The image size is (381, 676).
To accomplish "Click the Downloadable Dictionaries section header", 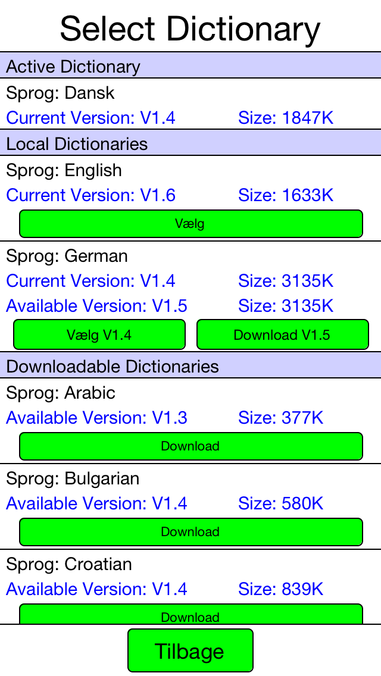I will pos(190,366).
